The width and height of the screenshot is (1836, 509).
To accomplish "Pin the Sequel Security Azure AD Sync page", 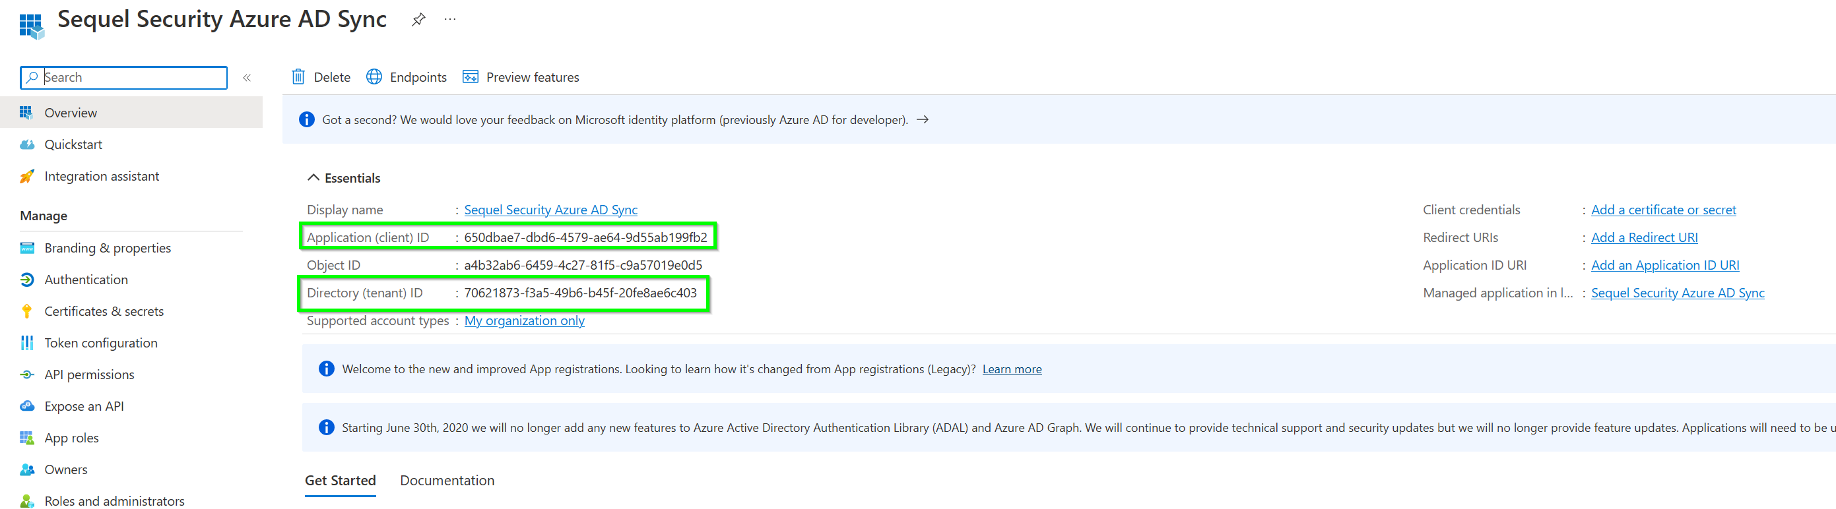I will pos(418,19).
